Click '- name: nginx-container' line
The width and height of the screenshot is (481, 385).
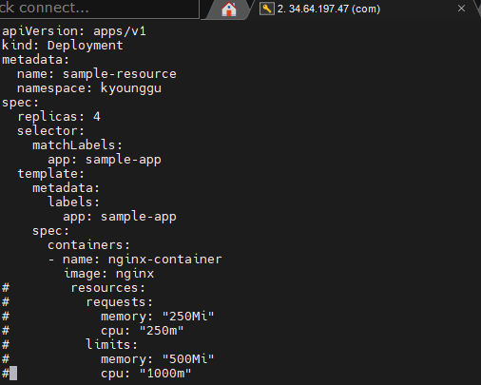pos(135,260)
